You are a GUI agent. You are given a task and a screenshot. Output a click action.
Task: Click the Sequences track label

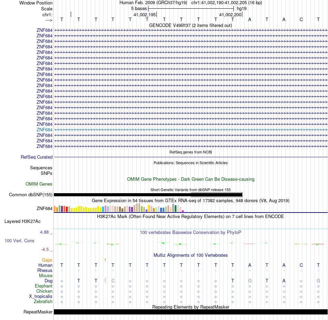coord(41,168)
